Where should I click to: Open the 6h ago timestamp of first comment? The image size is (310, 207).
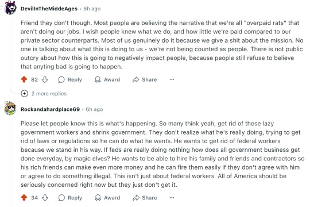pos(92,9)
